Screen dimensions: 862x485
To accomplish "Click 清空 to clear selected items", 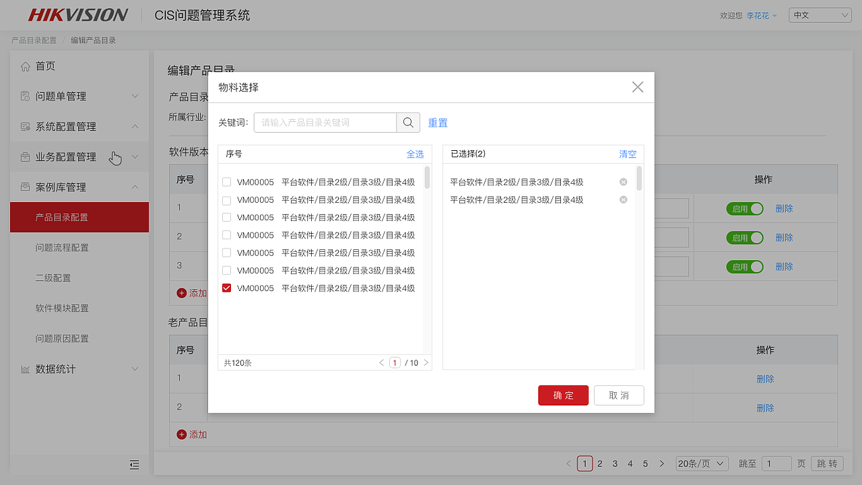I will [627, 154].
